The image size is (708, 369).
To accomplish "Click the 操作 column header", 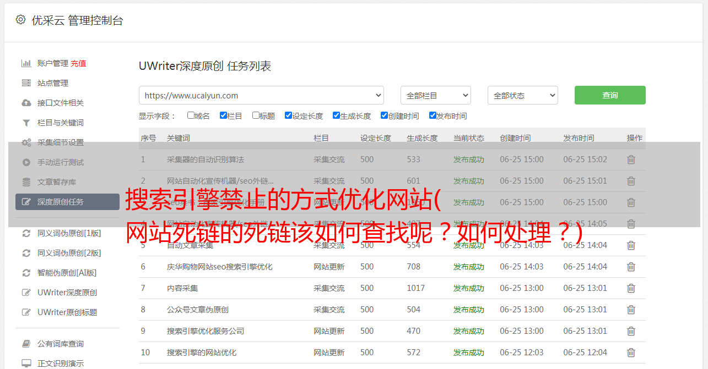I will pos(635,138).
